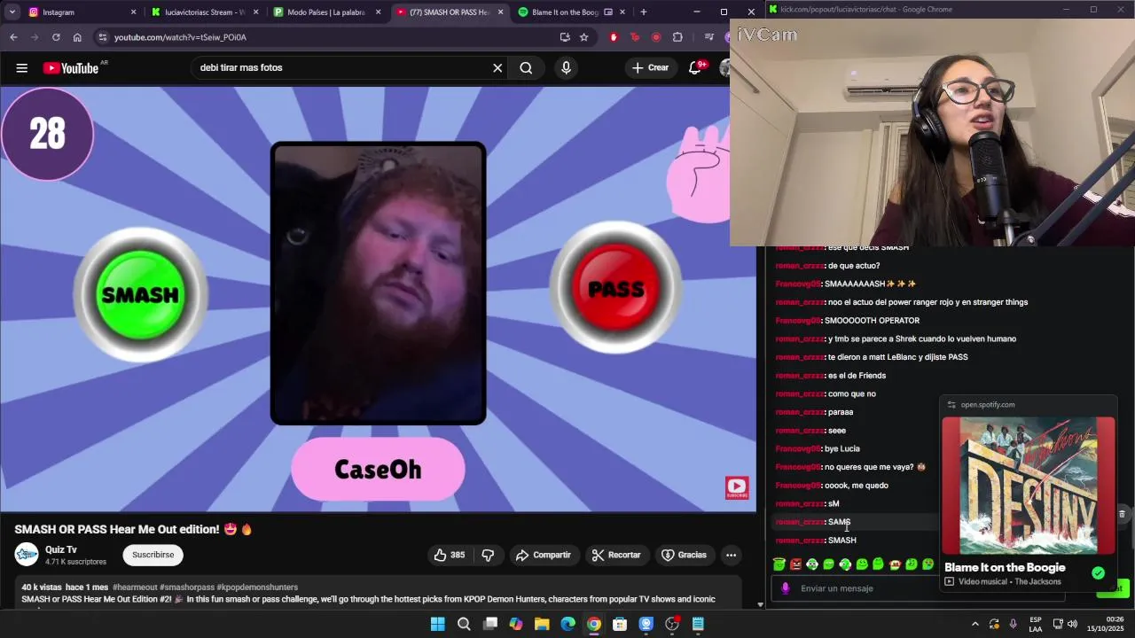
Task: Open the volume speaker icon in the system tray
Action: [1073, 625]
